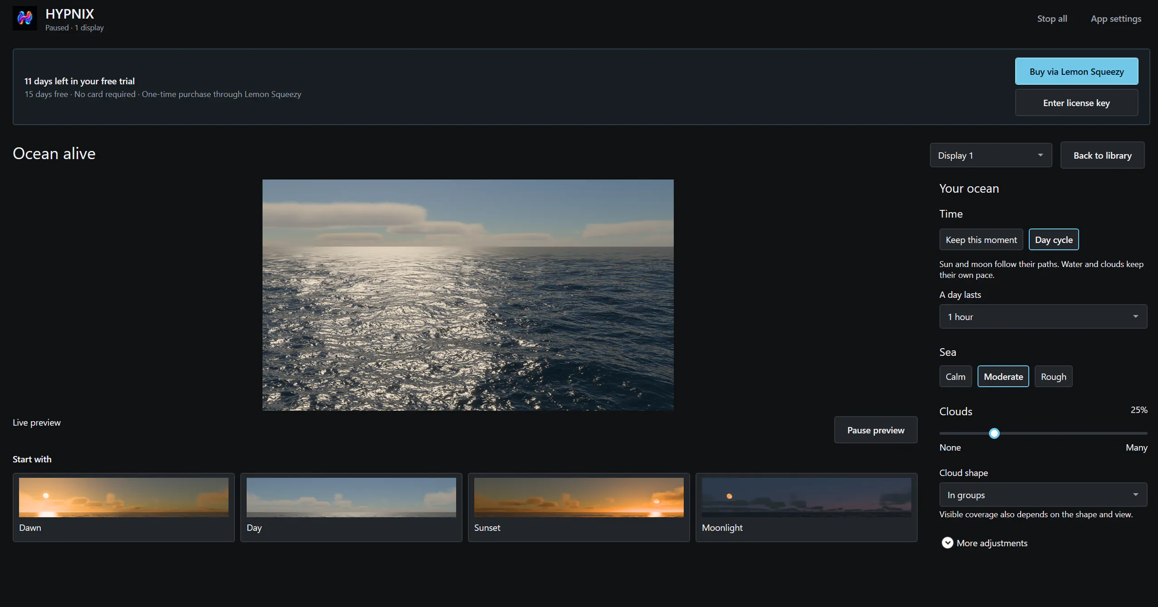The image size is (1158, 607).
Task: Click the 'Many' slider label
Action: click(1136, 447)
